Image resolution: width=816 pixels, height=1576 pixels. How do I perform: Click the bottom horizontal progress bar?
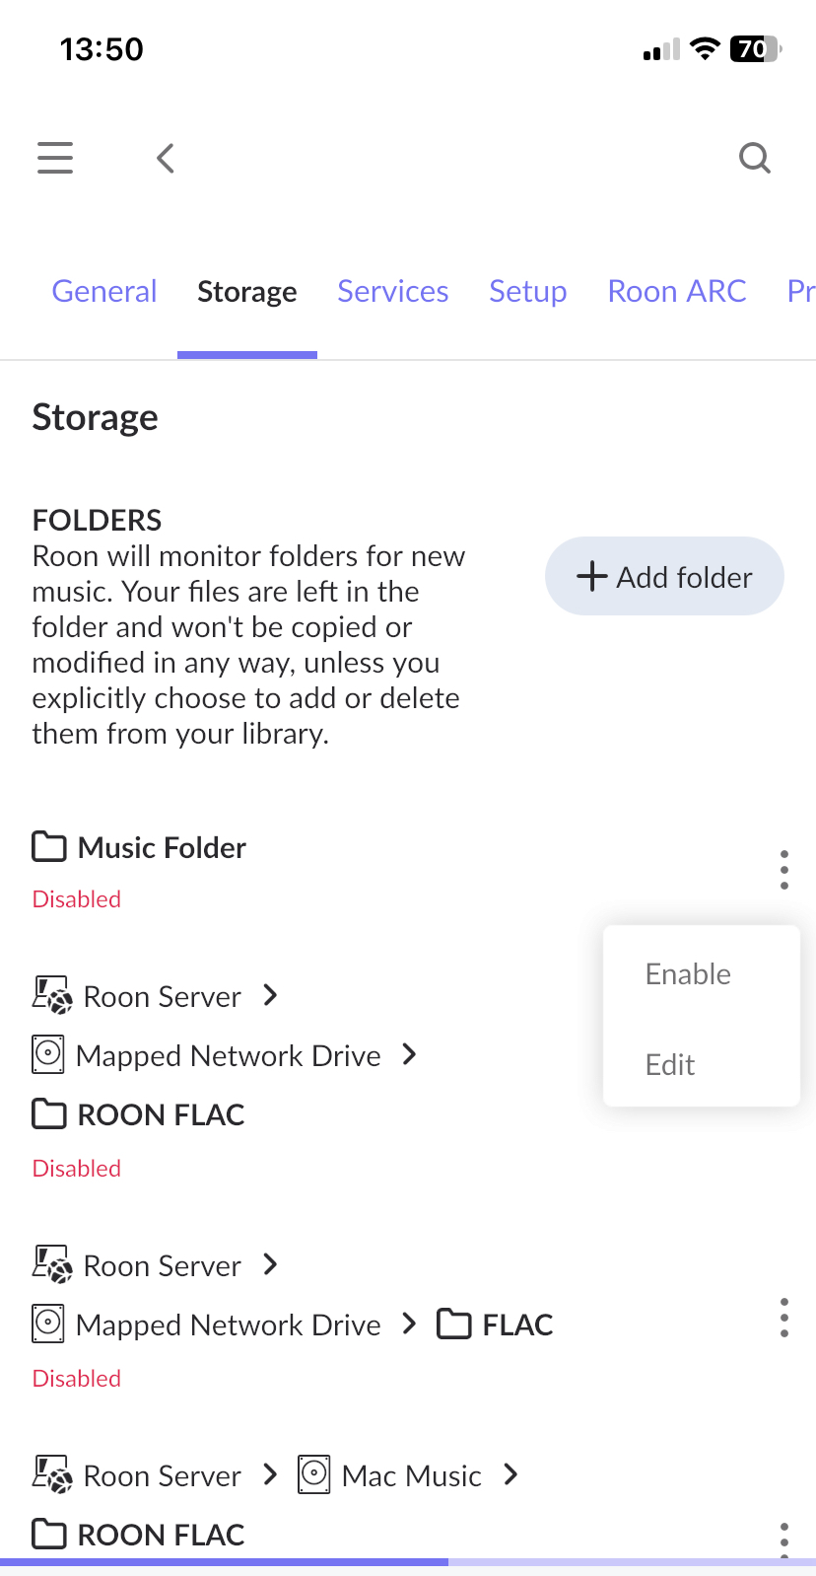click(408, 1562)
